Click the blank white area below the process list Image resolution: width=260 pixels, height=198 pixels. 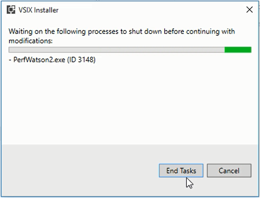click(130, 103)
